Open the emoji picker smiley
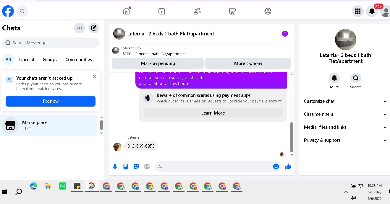The height and width of the screenshot is (204, 390). tap(276, 167)
